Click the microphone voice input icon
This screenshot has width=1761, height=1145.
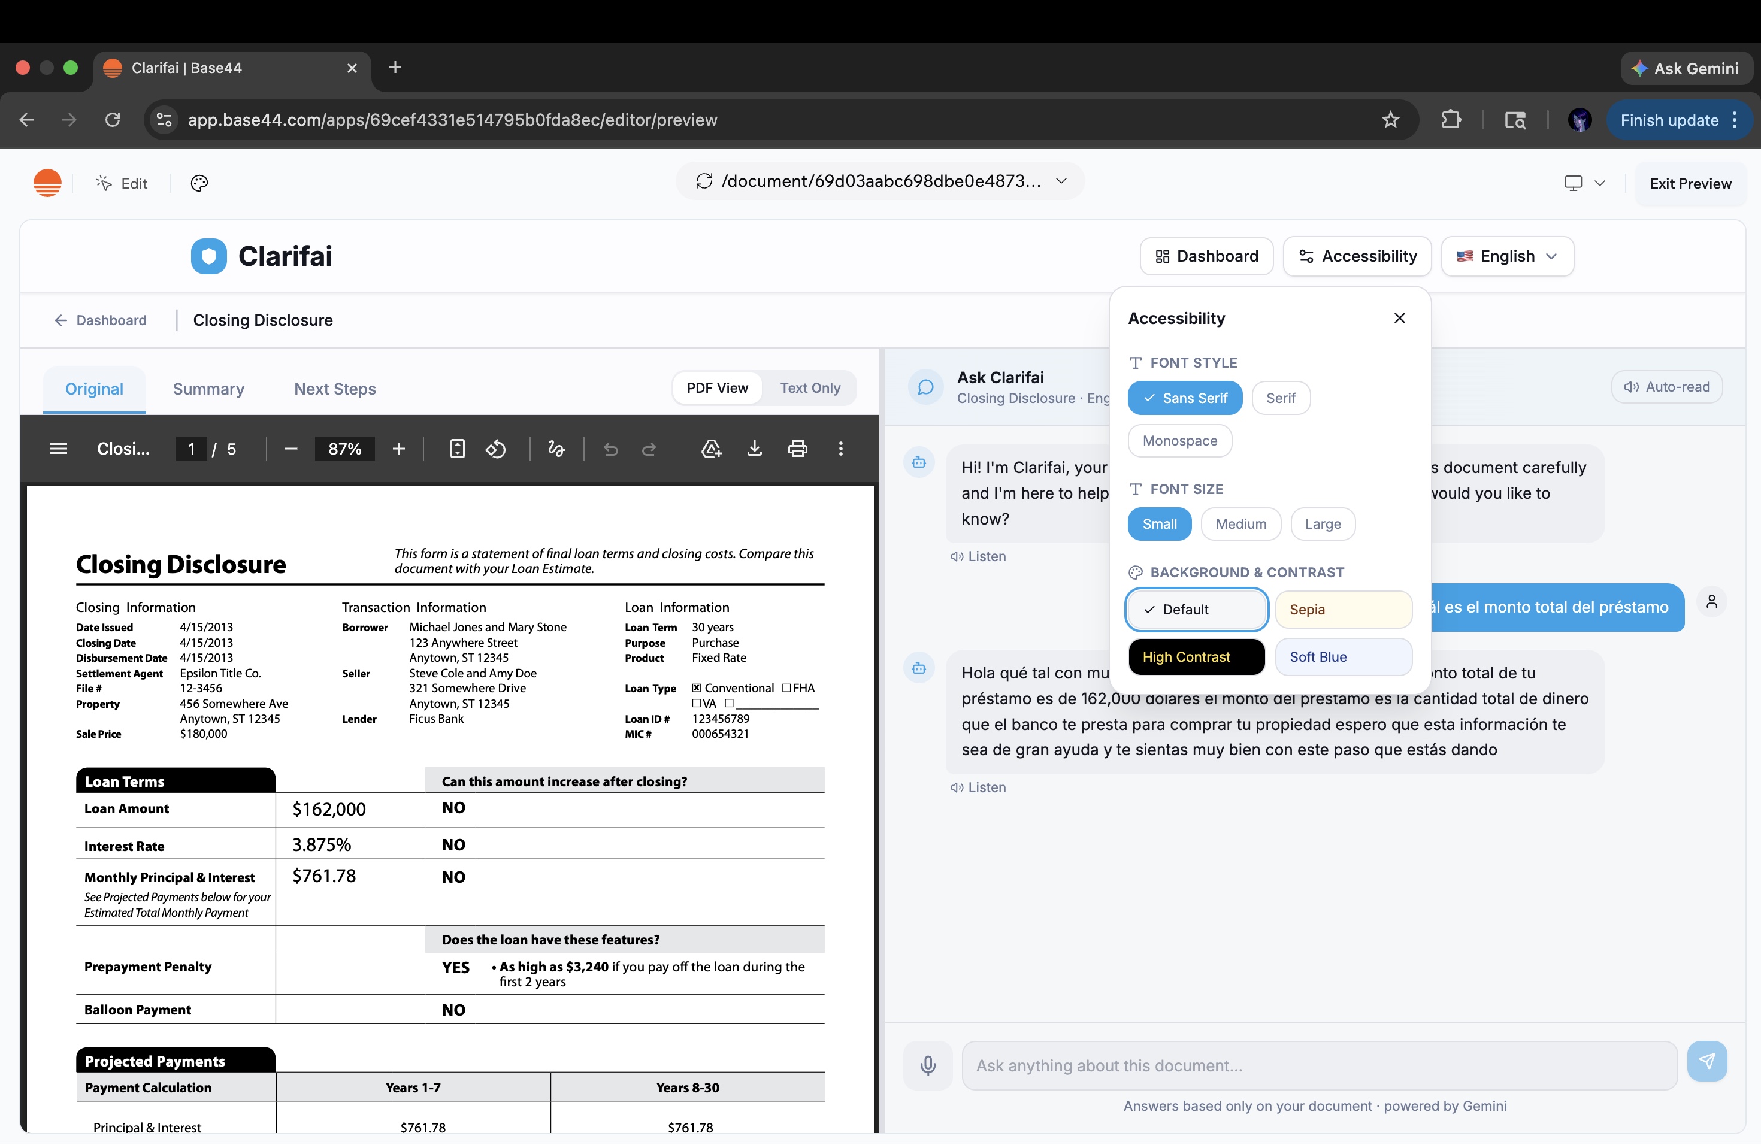pyautogui.click(x=928, y=1066)
